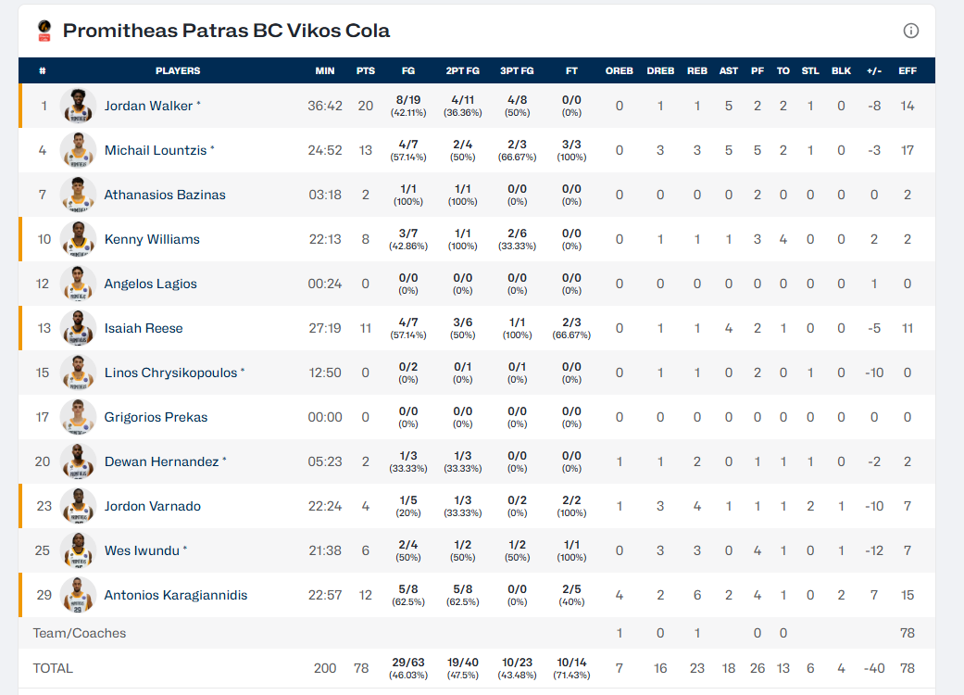Click Grigorios Prekas name link
Viewport: 964px width, 695px height.
[156, 417]
